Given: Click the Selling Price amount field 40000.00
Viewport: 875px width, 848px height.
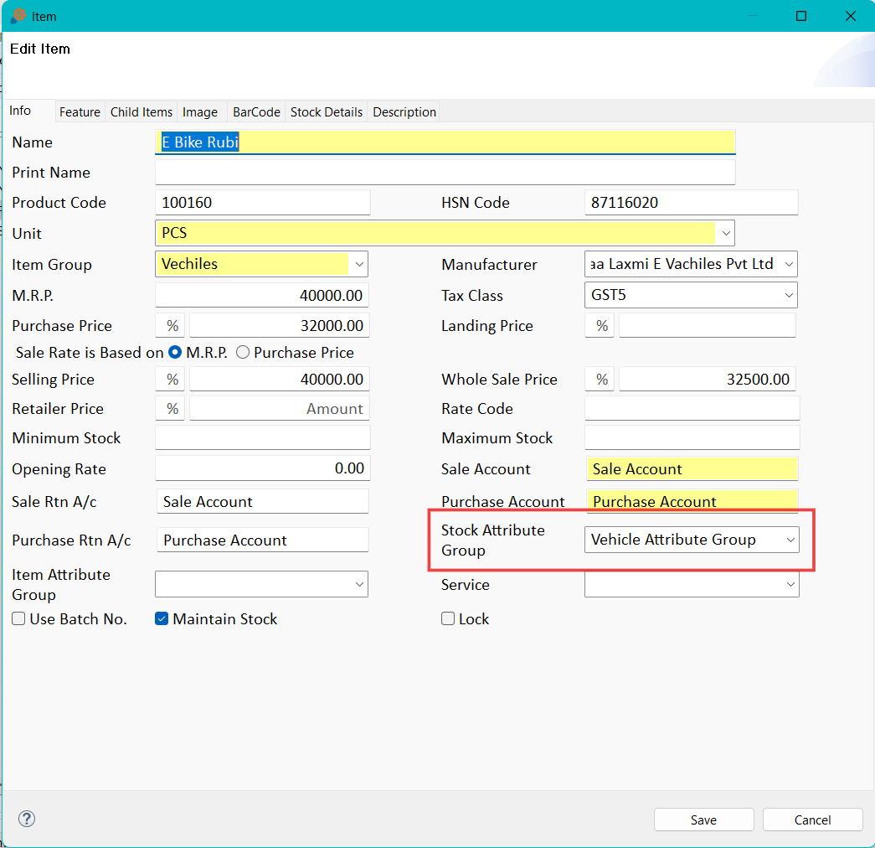Looking at the screenshot, I should click(x=279, y=380).
